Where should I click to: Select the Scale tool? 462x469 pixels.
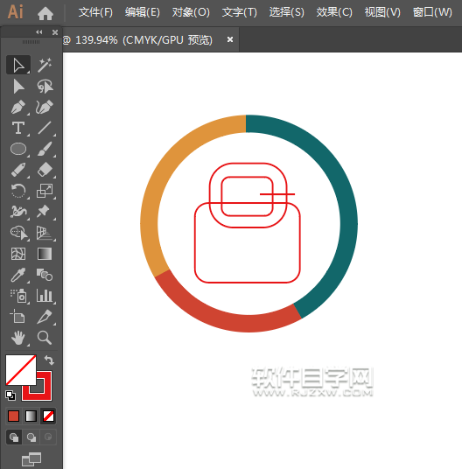coord(45,191)
